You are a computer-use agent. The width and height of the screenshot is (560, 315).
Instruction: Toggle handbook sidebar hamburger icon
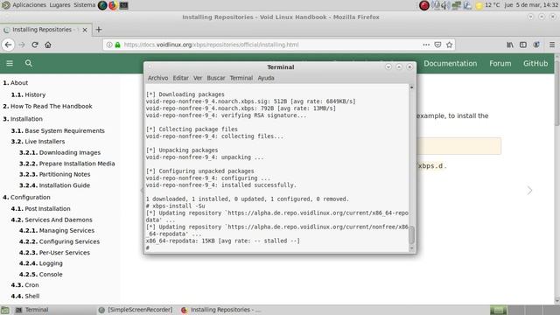coord(10,63)
